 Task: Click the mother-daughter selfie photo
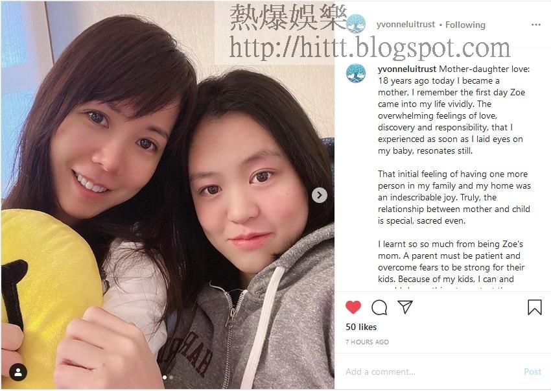coord(168,196)
